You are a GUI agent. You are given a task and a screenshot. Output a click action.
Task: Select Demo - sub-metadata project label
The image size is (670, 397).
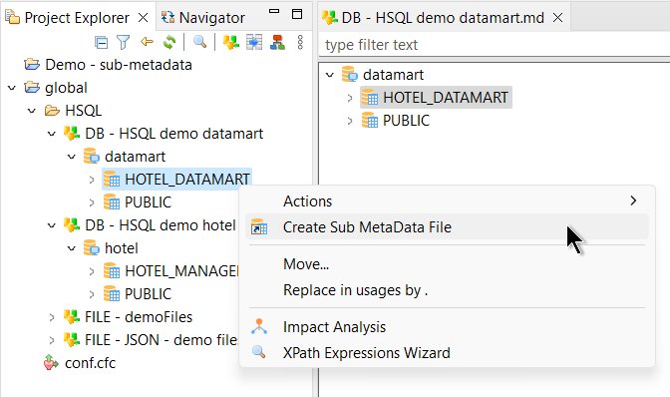tap(119, 65)
